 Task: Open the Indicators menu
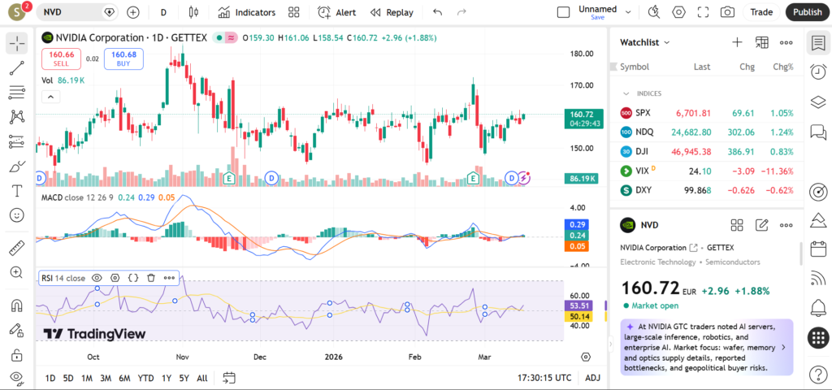coord(247,12)
